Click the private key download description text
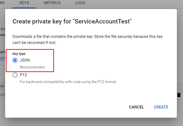The height and width of the screenshot is (126, 183). (87, 39)
